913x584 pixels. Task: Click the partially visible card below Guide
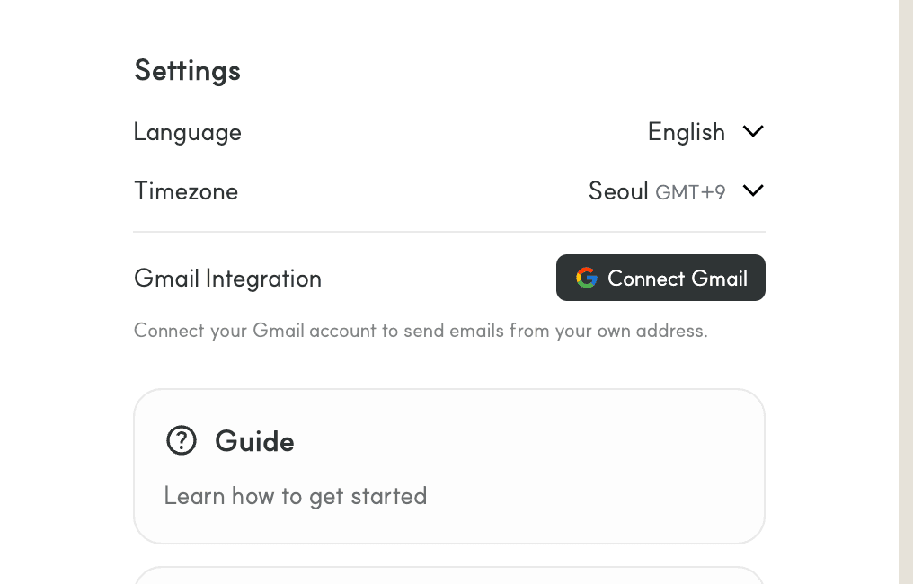449,578
